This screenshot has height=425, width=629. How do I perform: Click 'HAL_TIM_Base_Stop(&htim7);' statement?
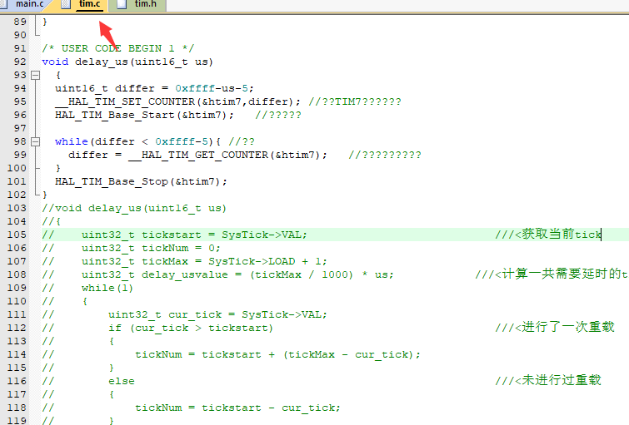coord(141,181)
